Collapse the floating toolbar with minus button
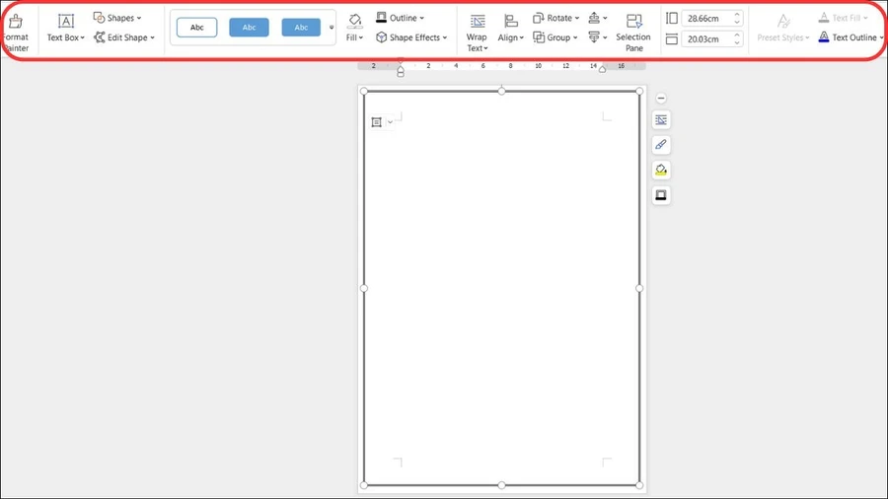Screen dimensions: 888x499 coord(661,98)
